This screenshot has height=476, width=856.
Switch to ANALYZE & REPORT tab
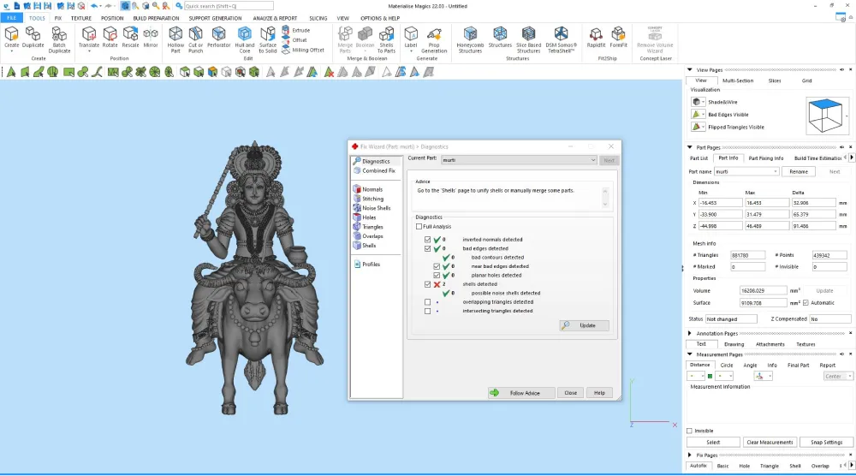click(x=275, y=18)
